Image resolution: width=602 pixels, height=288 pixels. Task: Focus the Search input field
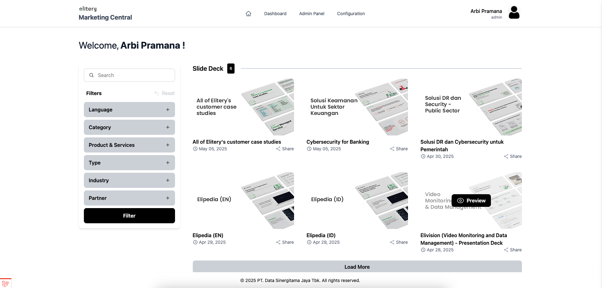coord(129,75)
